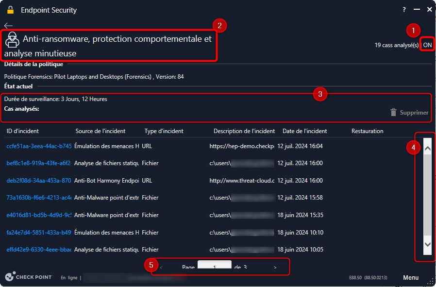436x287 pixels.
Task: Click the vertical scrollbar thumb
Action: coord(427,194)
